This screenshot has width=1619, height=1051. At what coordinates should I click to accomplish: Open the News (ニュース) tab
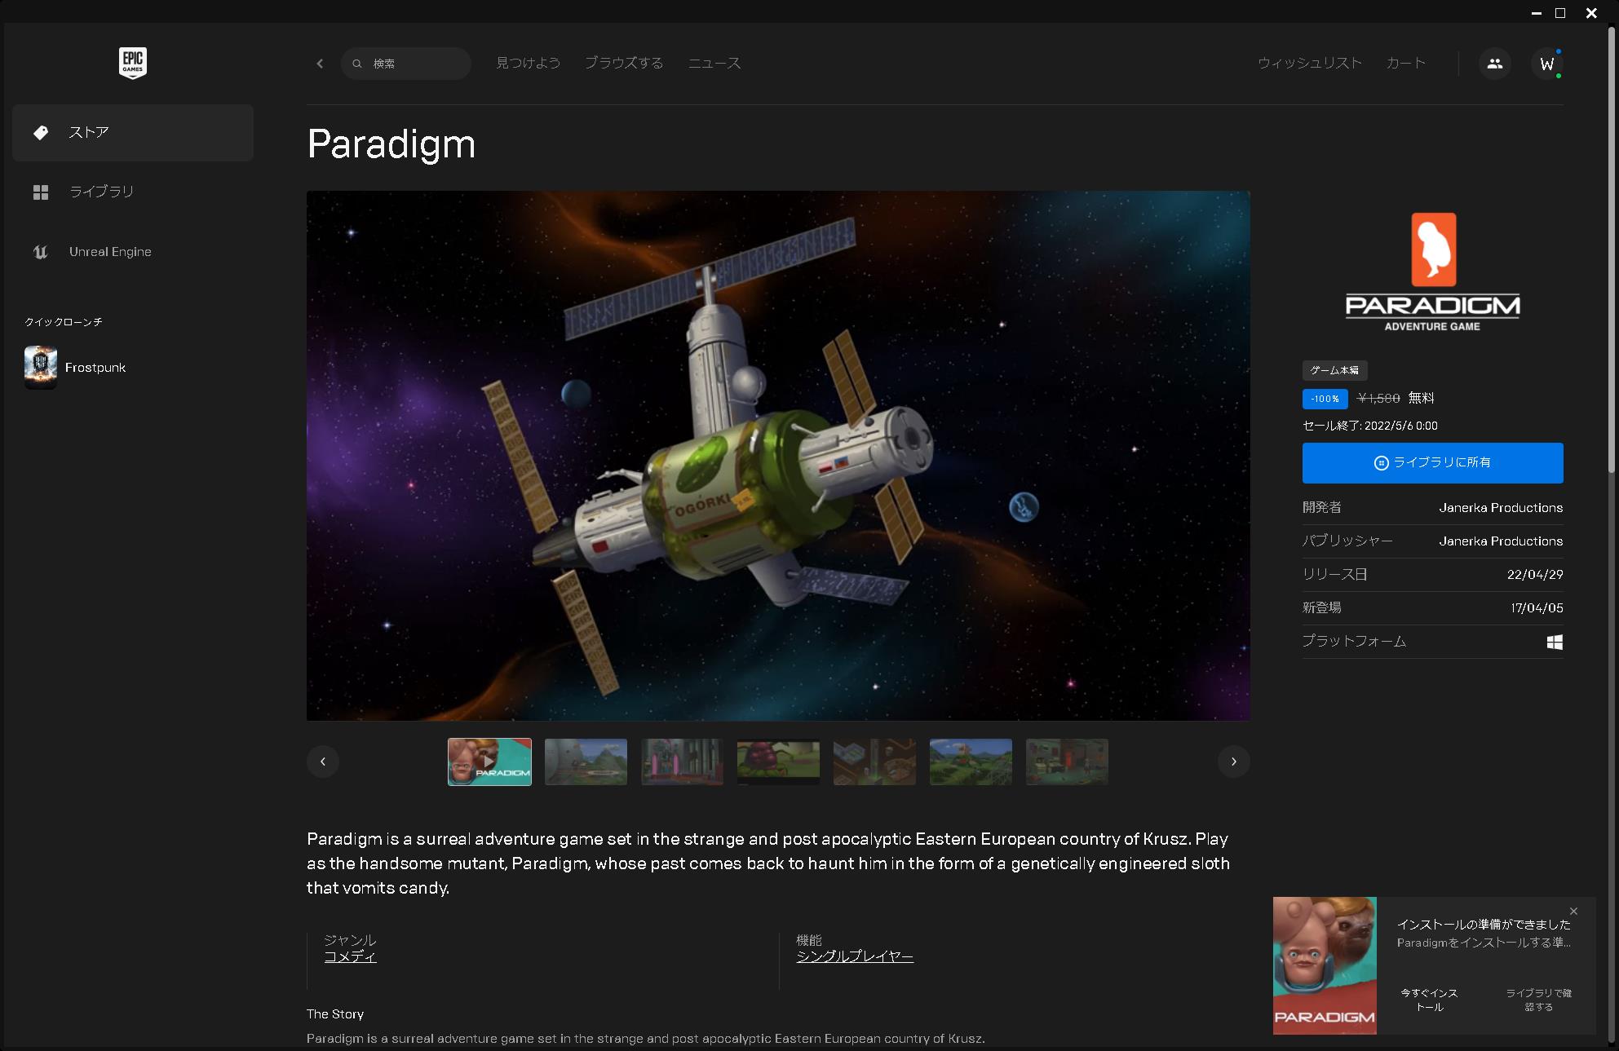click(714, 63)
